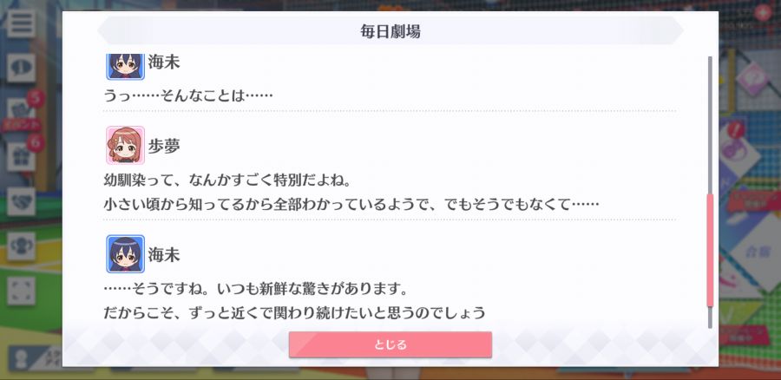781x380 pixels.
Task: Tap the pink plus icon at top right
Action: pyautogui.click(x=763, y=12)
